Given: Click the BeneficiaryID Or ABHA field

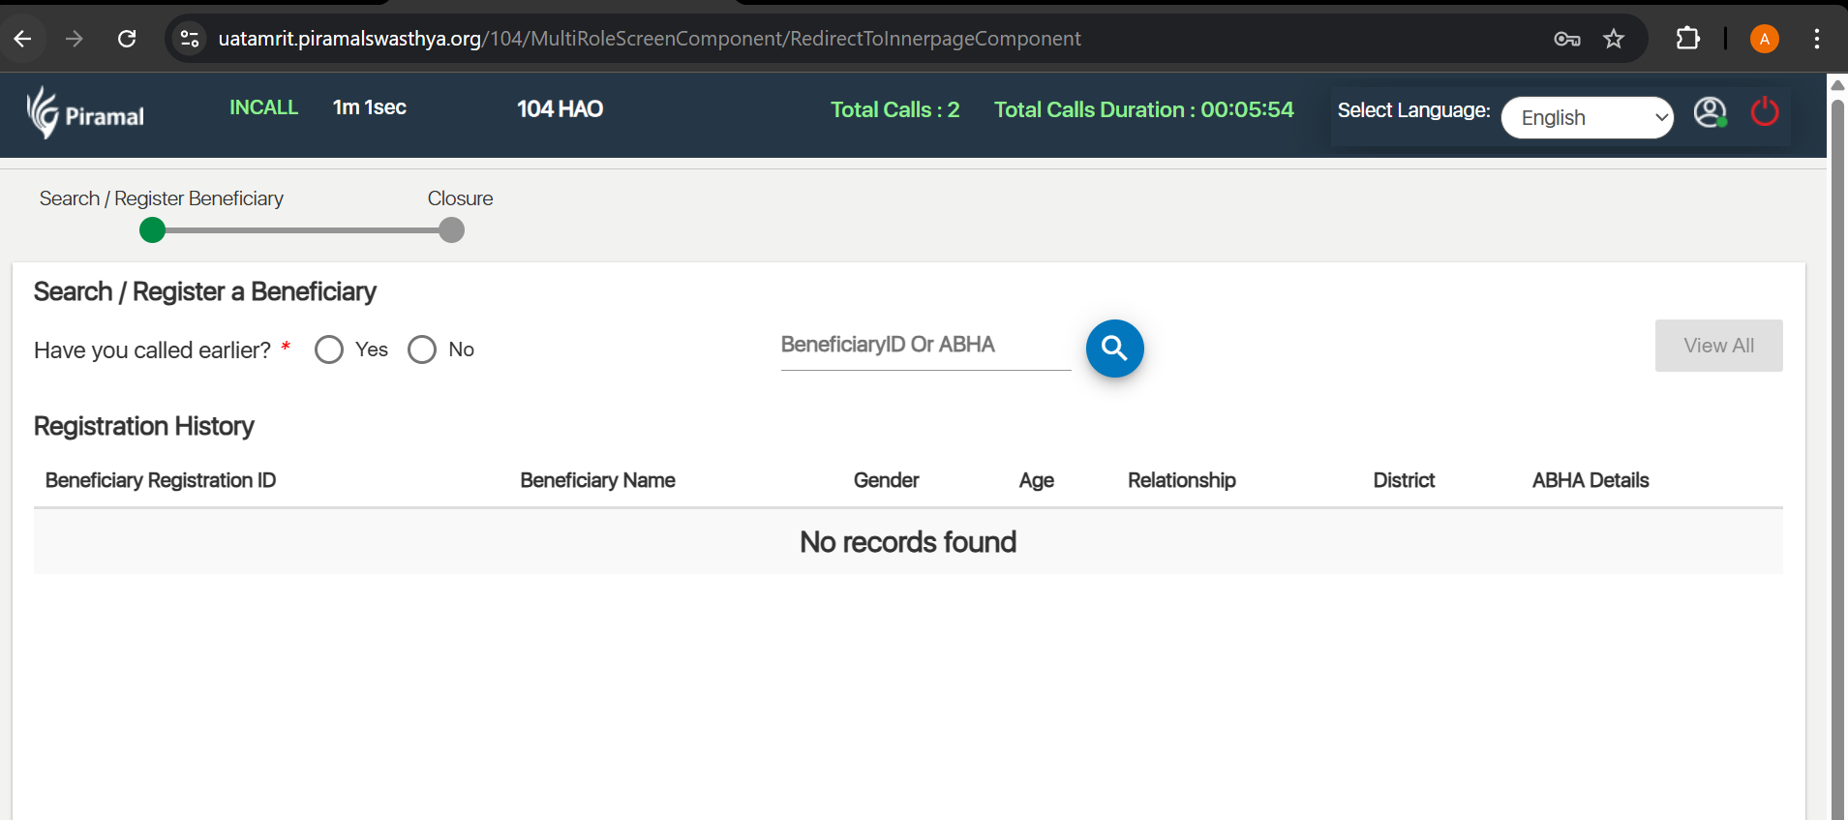Looking at the screenshot, I should click(924, 346).
